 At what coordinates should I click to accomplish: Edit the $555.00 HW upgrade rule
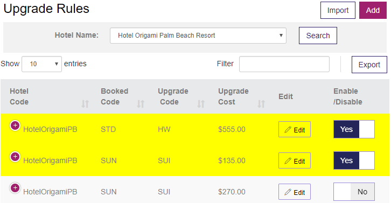click(295, 129)
